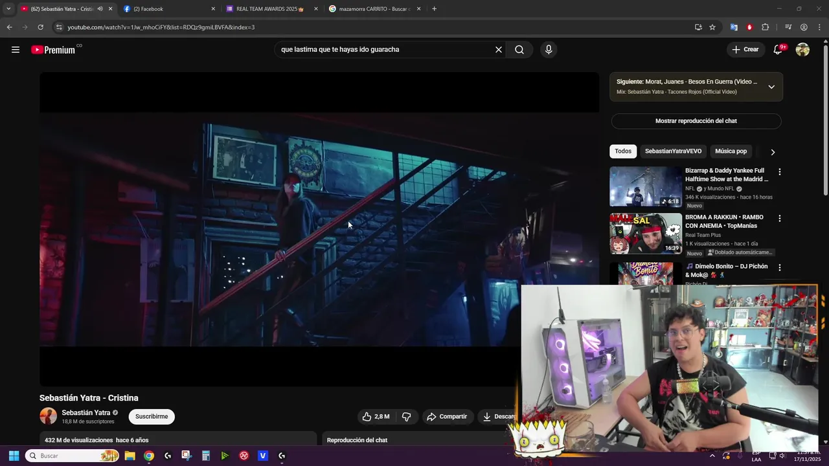Open options for Bizarrap halftime video
The image size is (829, 466).
[x=780, y=172]
